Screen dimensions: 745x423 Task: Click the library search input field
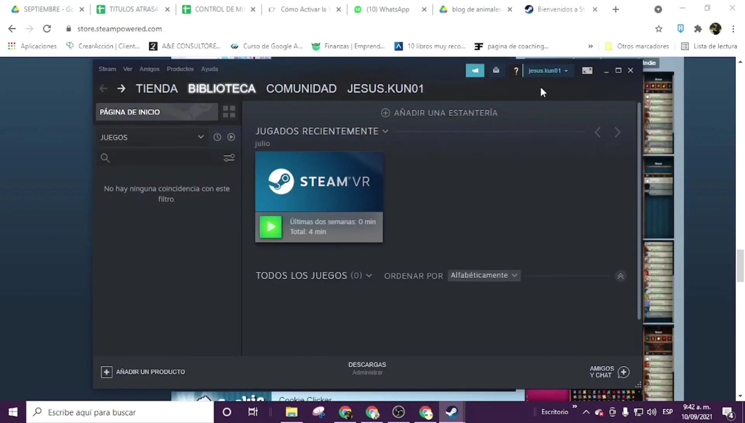(x=165, y=158)
